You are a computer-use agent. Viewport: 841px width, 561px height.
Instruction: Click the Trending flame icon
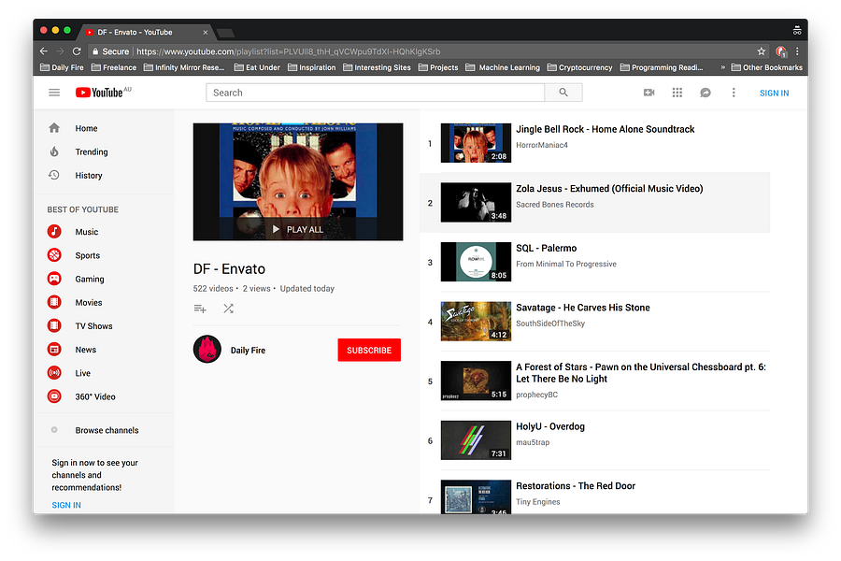point(54,151)
